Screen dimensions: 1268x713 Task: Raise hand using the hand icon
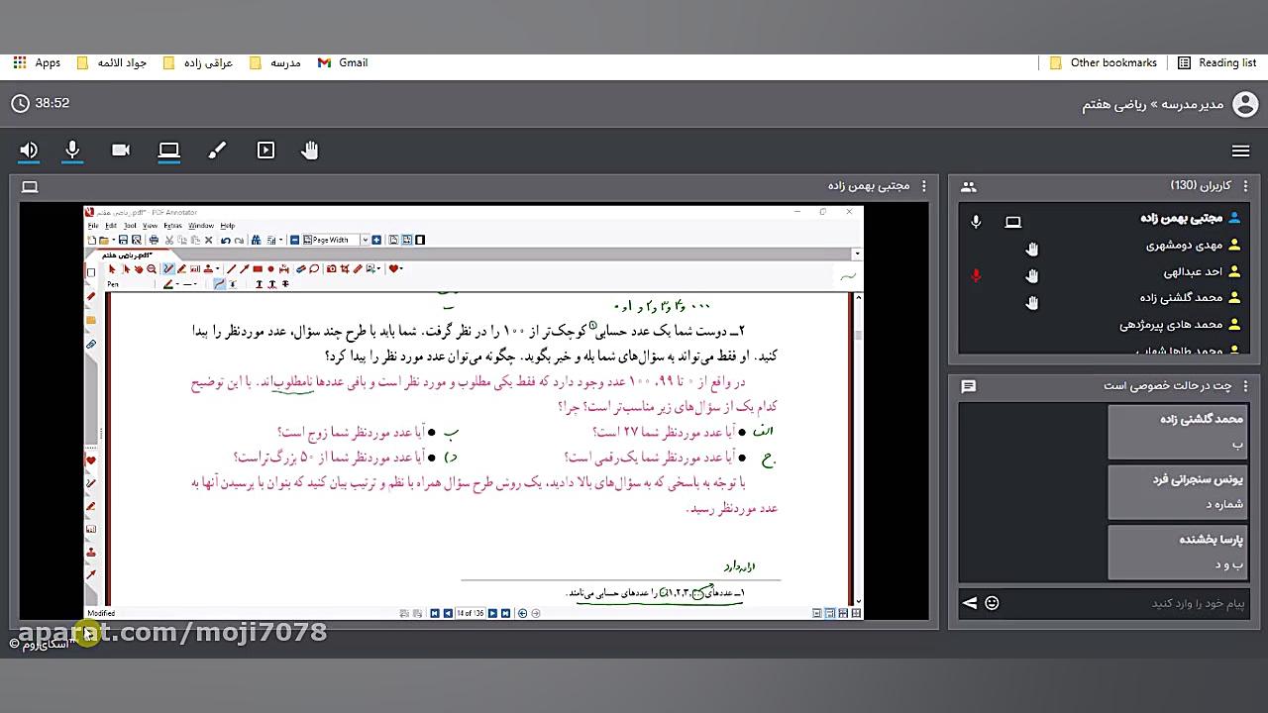310,151
